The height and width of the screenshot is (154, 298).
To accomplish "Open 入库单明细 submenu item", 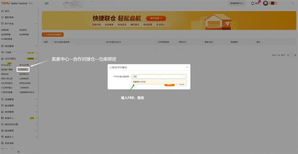I will [24, 88].
